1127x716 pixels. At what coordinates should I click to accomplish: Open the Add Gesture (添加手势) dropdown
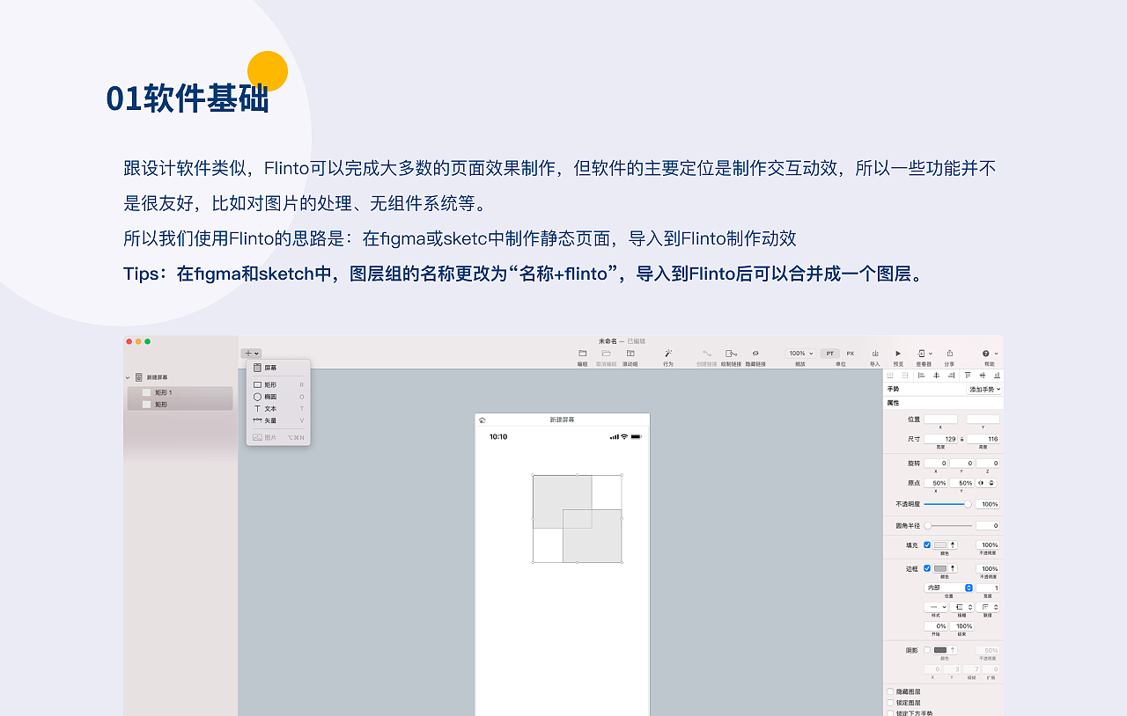click(984, 389)
